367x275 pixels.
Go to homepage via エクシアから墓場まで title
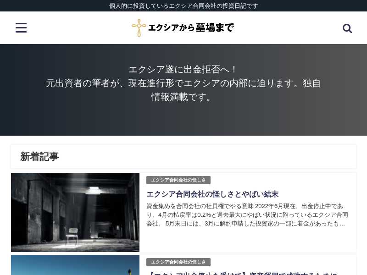190,28
